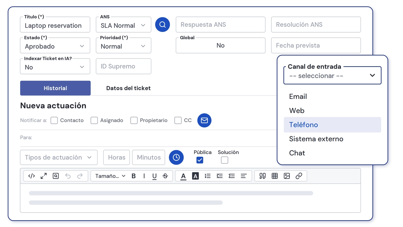
Task: Click the blue envelope notification icon
Action: coord(204,120)
